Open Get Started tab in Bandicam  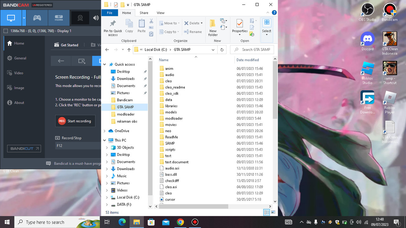[x=66, y=45]
